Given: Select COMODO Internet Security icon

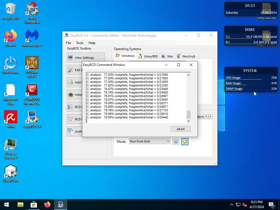Looking at the screenshot, I should pos(32,94).
